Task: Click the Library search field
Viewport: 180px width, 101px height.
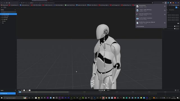Action: point(8,12)
